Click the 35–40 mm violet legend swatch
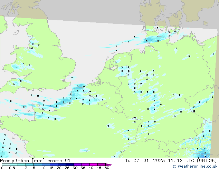 coord(85,165)
